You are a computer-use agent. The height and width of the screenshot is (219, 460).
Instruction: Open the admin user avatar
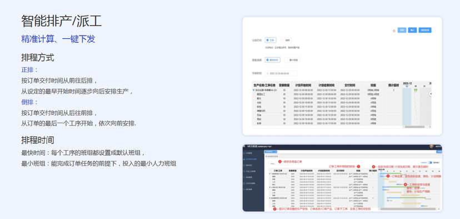(x=432, y=146)
